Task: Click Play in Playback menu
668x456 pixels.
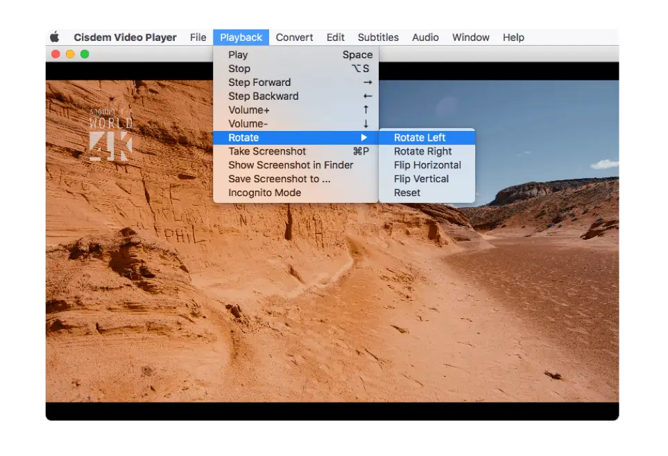Action: (x=296, y=55)
